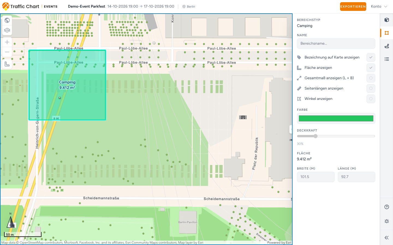Enable 'Seitenlängen anzeigen' option
This screenshot has height=245, width=393.
(x=371, y=88)
